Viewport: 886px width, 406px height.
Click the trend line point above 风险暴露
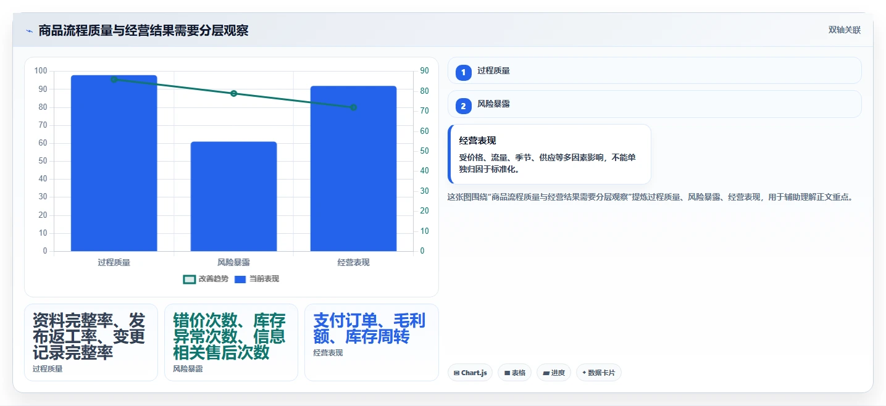coord(234,93)
